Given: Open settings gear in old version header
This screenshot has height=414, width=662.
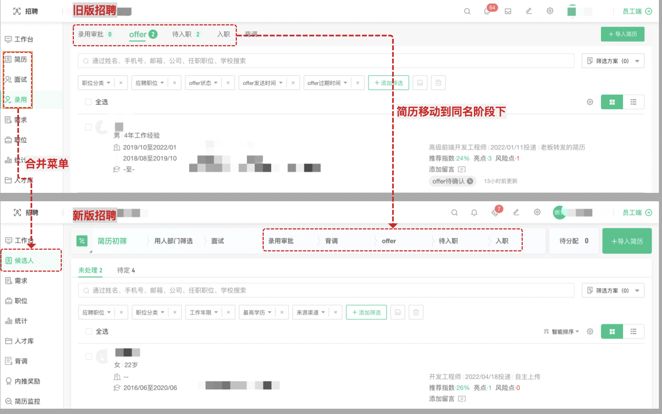Looking at the screenshot, I should point(550,11).
